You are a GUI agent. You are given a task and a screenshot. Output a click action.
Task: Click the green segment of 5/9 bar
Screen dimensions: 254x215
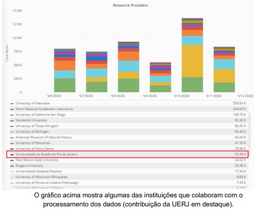(161, 89)
